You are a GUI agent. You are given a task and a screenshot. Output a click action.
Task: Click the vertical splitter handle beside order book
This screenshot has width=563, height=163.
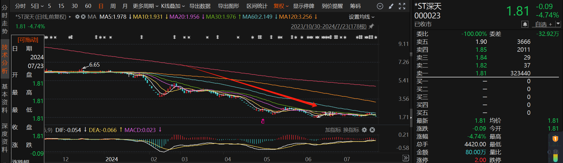click(411, 54)
